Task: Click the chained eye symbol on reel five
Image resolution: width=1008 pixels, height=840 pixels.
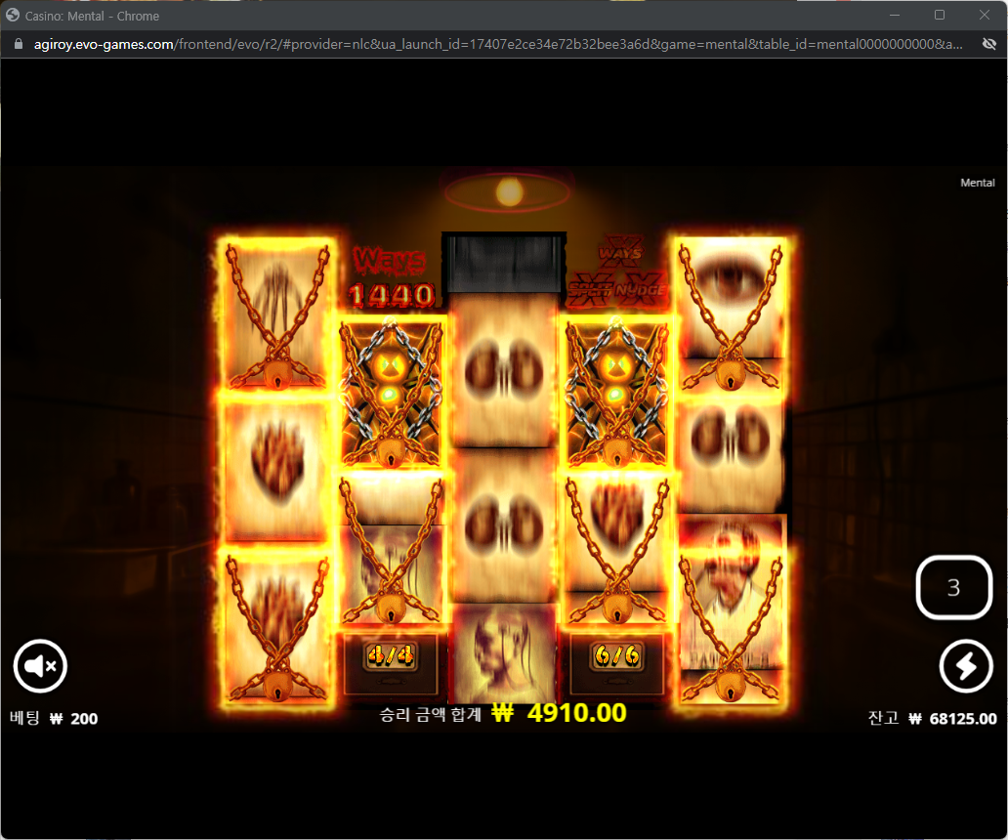Action: point(731,315)
